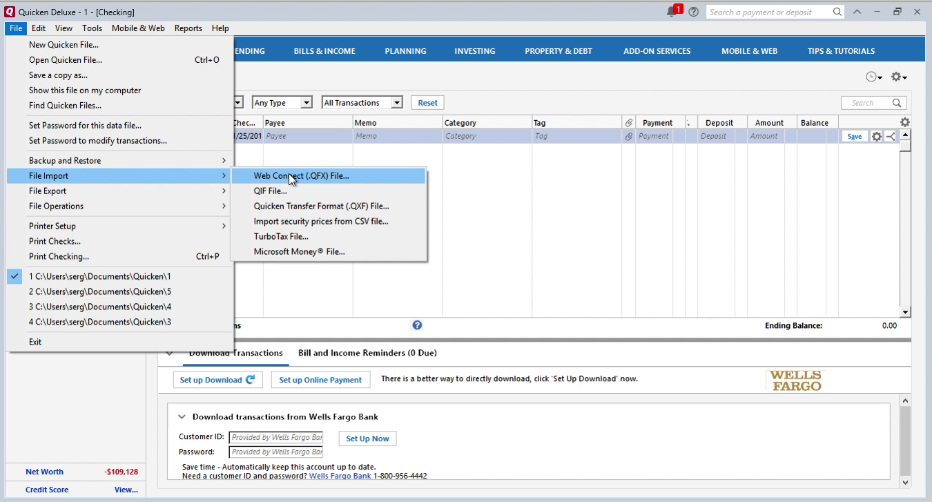932x502 pixels.
Task: Click the paperclip attachment icon in entry row
Action: [628, 135]
